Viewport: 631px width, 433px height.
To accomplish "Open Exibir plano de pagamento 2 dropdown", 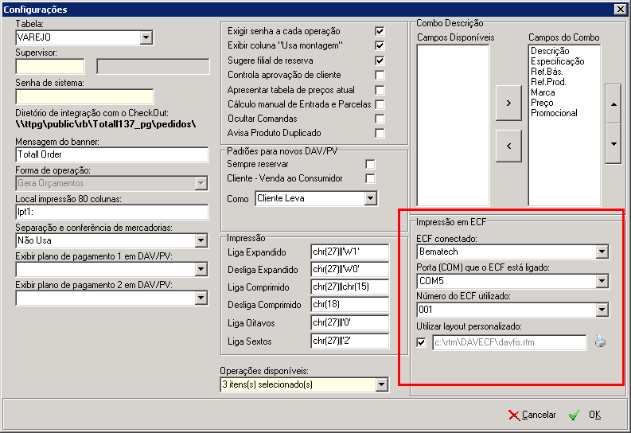I will [201, 298].
